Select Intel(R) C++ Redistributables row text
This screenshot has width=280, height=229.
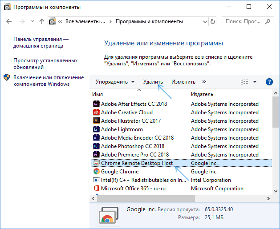[144, 180]
